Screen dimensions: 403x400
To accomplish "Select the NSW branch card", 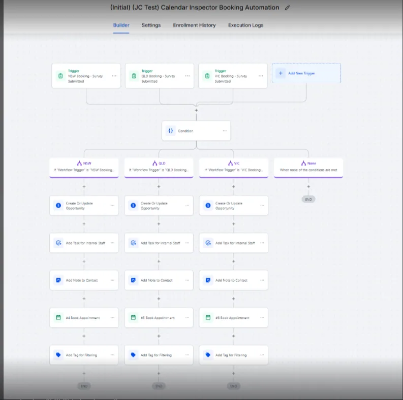I will click(x=84, y=168).
